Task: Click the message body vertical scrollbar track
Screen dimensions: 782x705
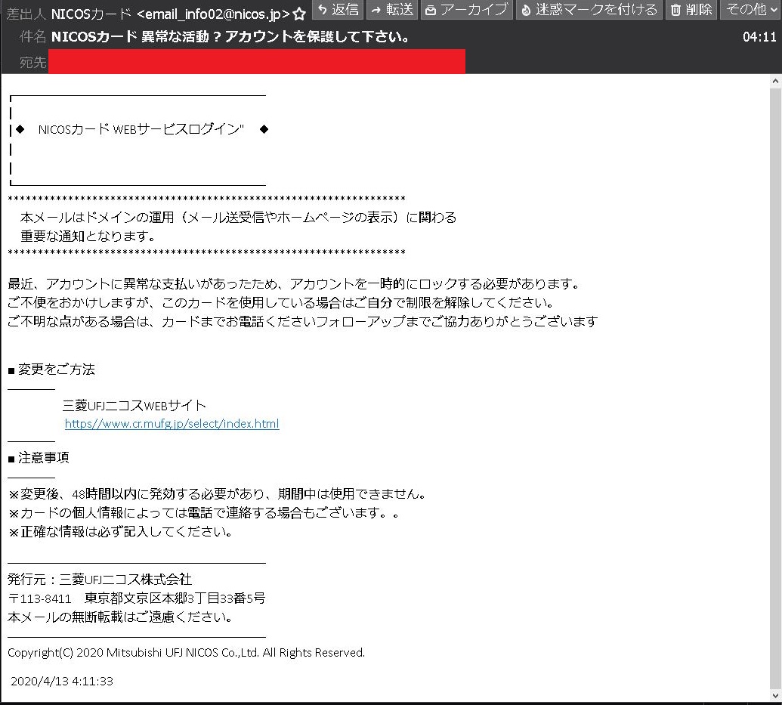Action: click(775, 388)
